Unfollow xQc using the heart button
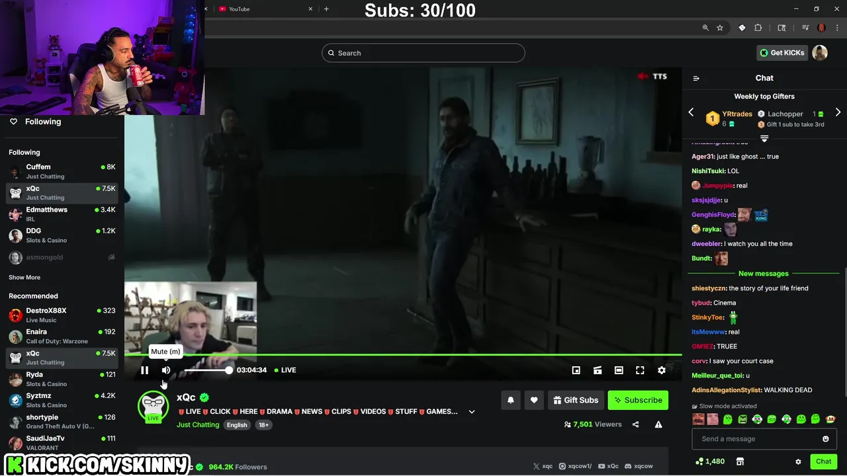This screenshot has width=847, height=476. pos(534,400)
